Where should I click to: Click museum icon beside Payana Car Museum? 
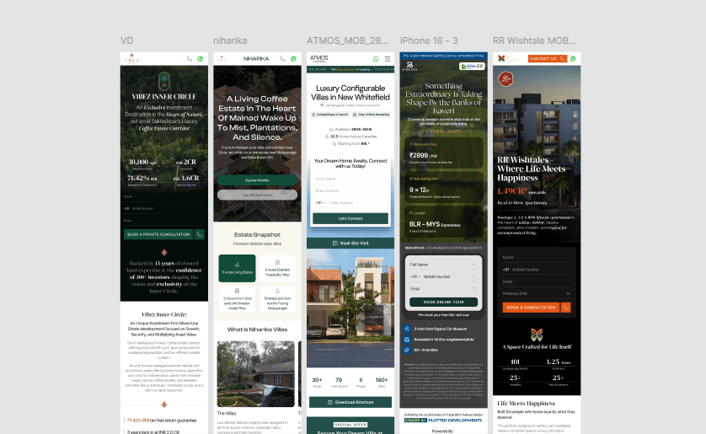(x=407, y=329)
